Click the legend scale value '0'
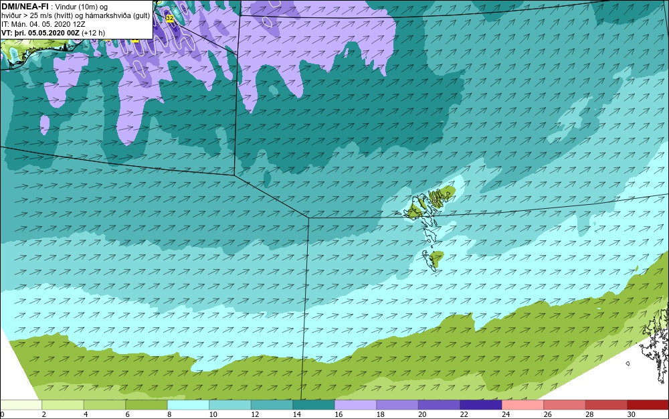This screenshot has width=669, height=419. pyautogui.click(x=2, y=414)
